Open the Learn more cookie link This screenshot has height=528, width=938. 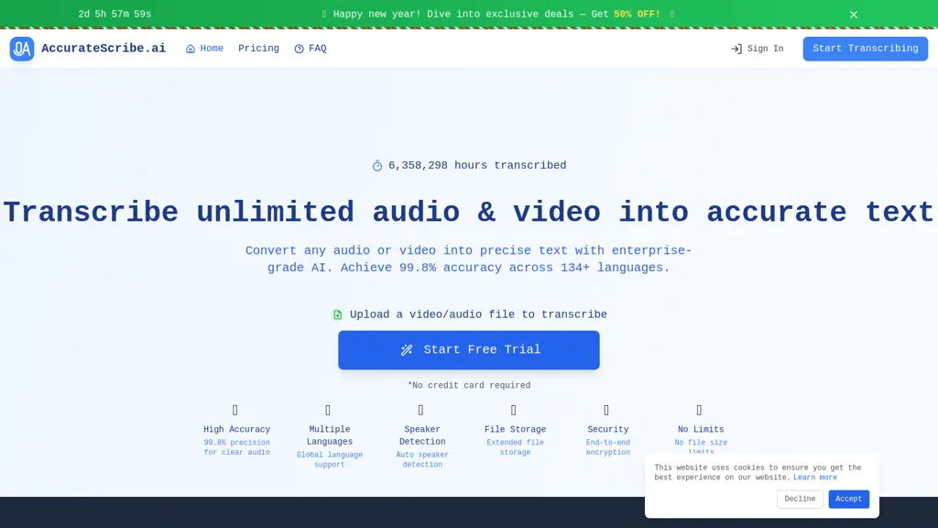[815, 478]
